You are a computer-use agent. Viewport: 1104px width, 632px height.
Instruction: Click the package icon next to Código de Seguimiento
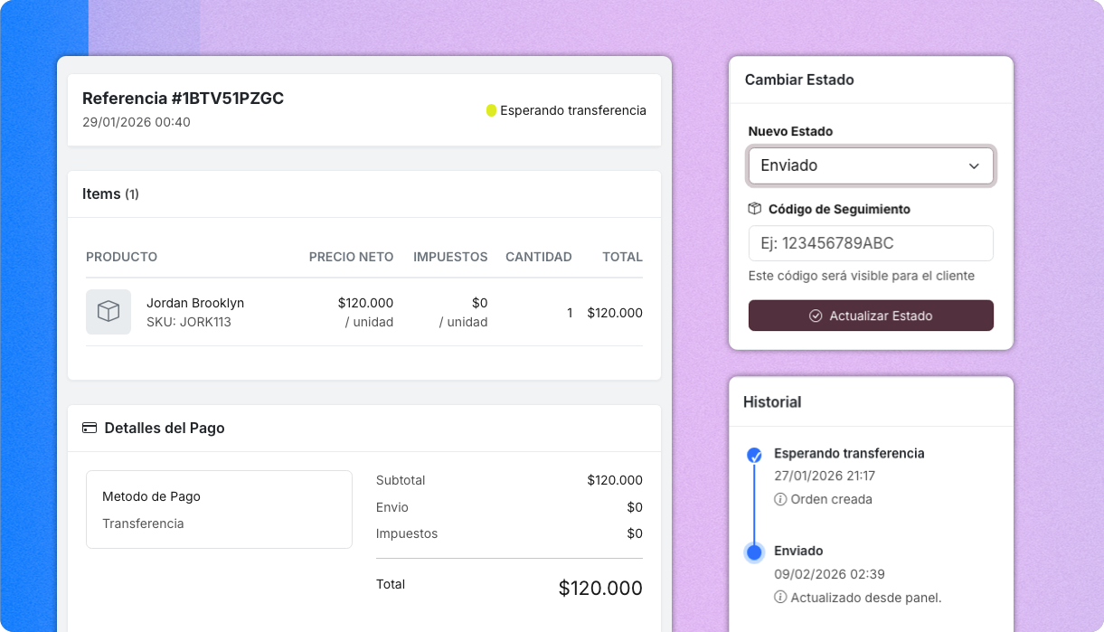tap(755, 209)
